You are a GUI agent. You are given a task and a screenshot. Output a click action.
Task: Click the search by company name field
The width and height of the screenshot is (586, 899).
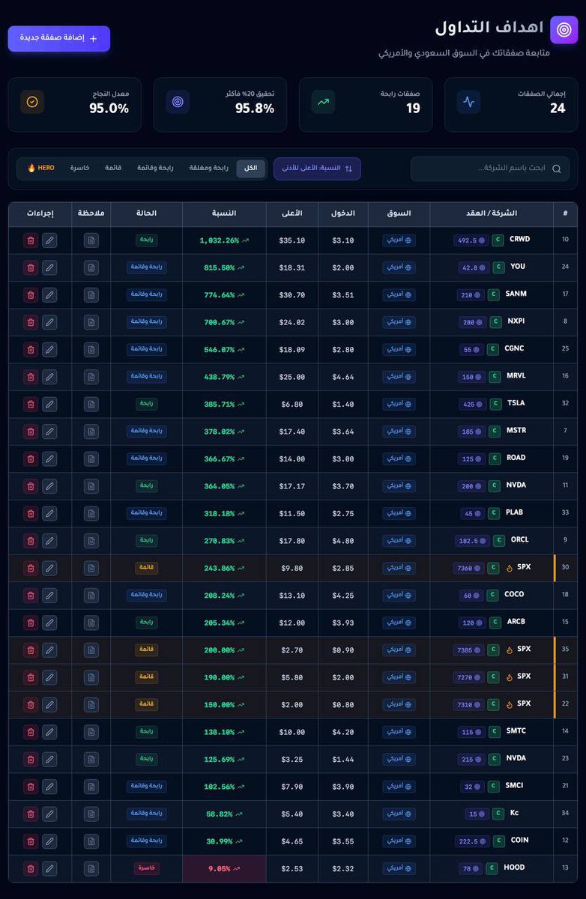(489, 169)
